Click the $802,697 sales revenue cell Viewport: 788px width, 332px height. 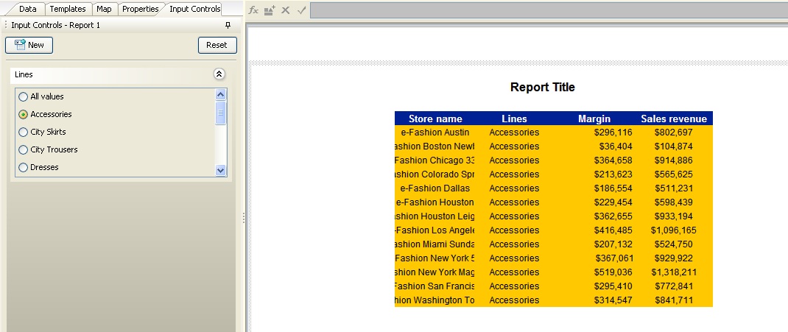[673, 133]
